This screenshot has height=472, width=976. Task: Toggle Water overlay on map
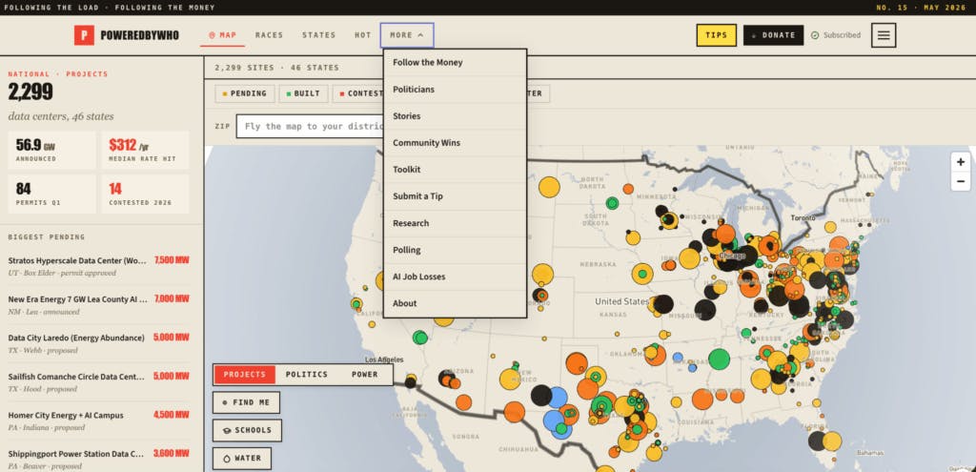(242, 459)
